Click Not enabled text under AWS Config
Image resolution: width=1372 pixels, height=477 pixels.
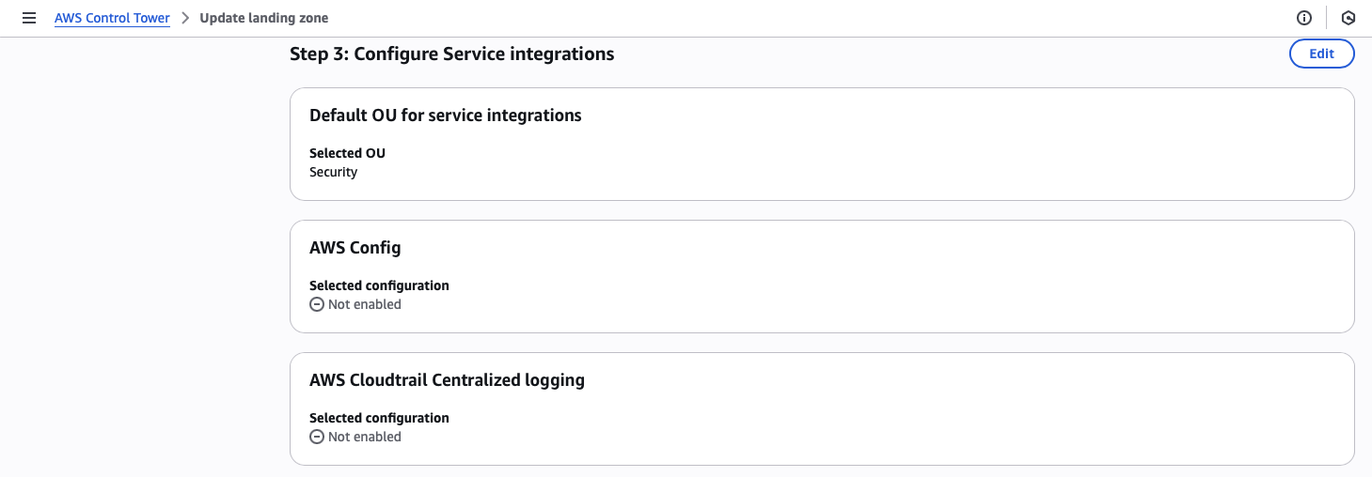pyautogui.click(x=365, y=304)
